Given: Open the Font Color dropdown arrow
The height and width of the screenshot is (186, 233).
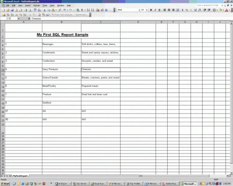Looking at the screenshot, I should pos(229,10).
